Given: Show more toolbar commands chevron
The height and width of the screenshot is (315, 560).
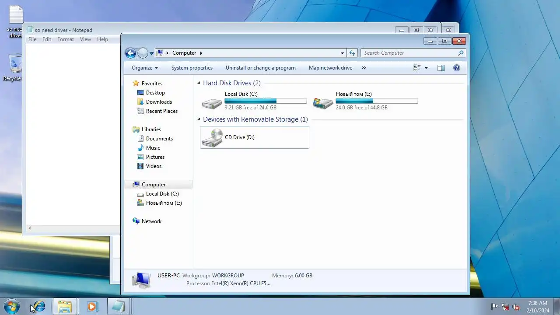Looking at the screenshot, I should click(x=364, y=68).
